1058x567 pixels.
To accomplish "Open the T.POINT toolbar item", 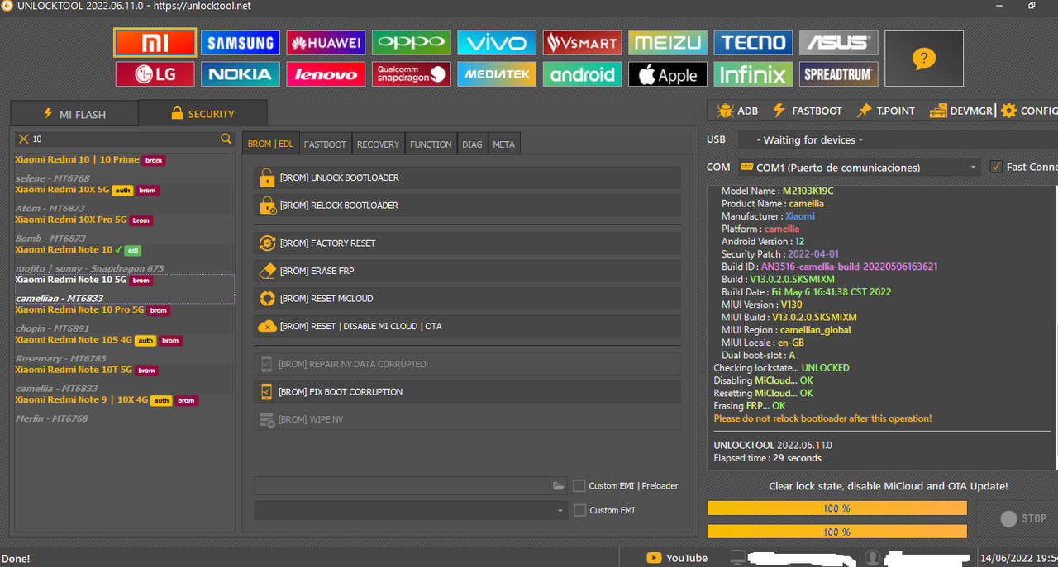I will (x=886, y=111).
